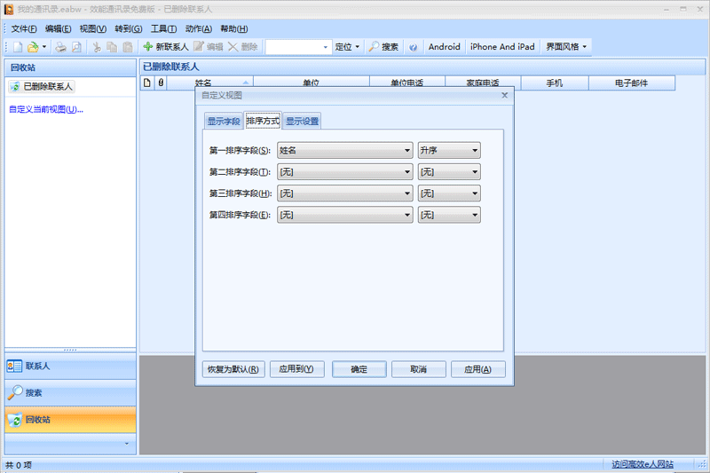
Task: Open the 工具(T) menu
Action: pos(163,29)
